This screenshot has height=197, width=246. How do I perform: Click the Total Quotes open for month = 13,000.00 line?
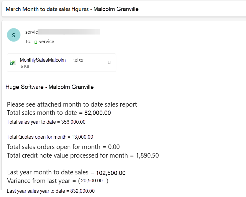click(50, 137)
